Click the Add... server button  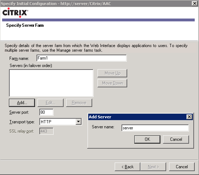(x=22, y=103)
